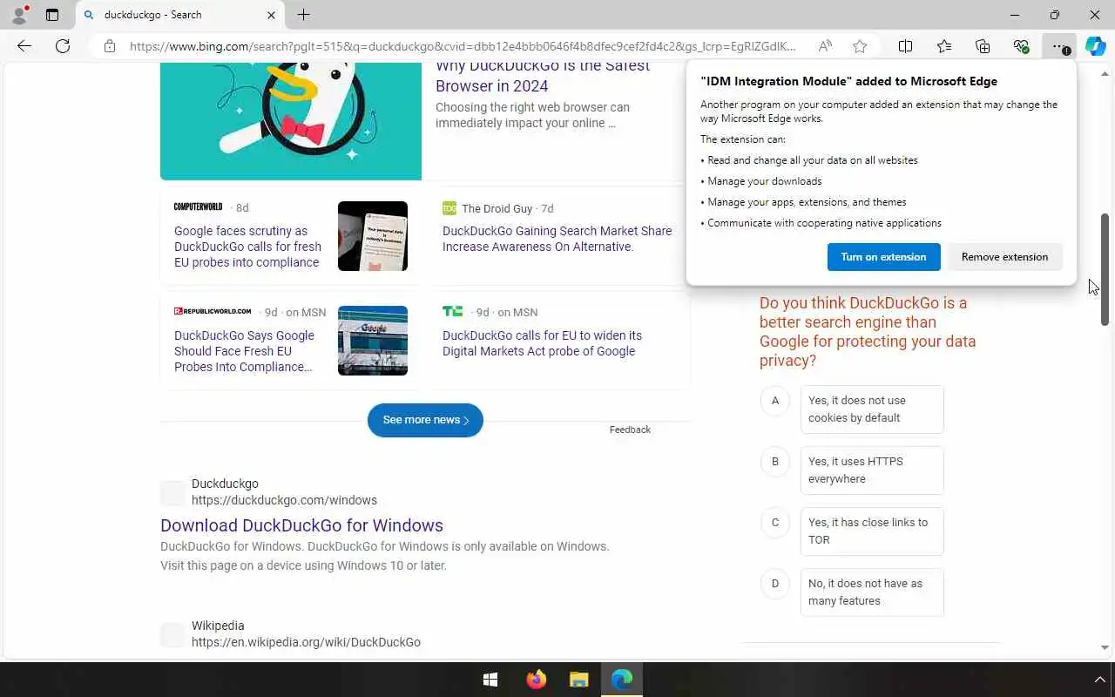Screen dimensions: 1115x697
Task: Open 'Why DuckDuckGo is the Safest Browser' article
Action: click(543, 76)
